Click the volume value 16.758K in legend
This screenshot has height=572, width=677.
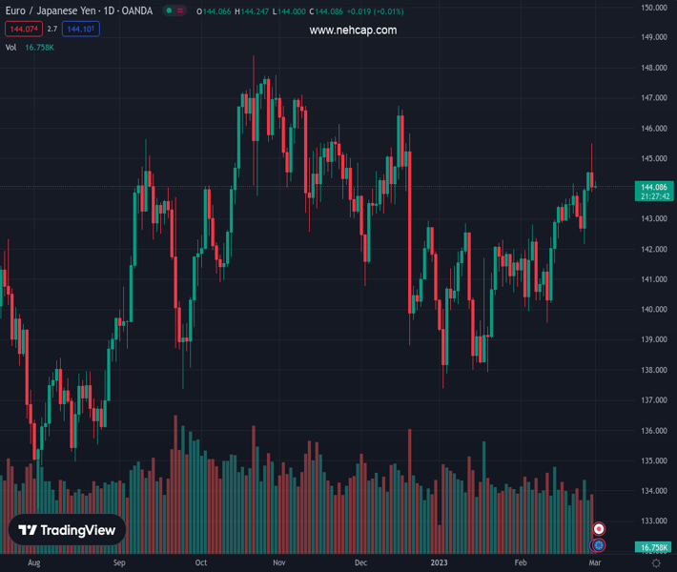point(39,47)
